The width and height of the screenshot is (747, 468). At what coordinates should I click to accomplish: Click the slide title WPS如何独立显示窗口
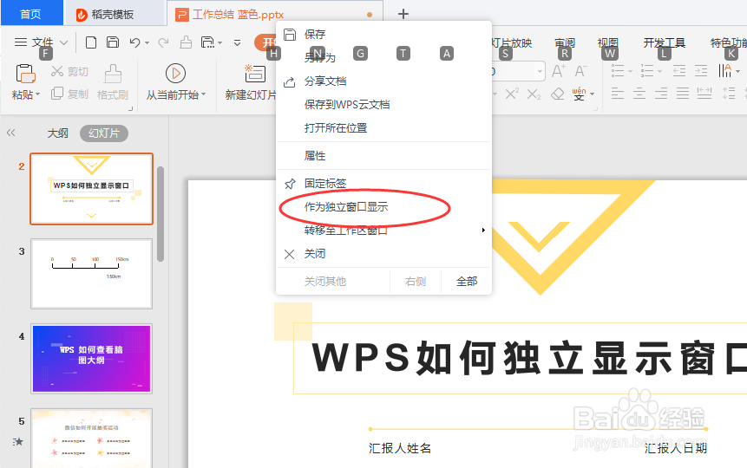[x=529, y=358]
